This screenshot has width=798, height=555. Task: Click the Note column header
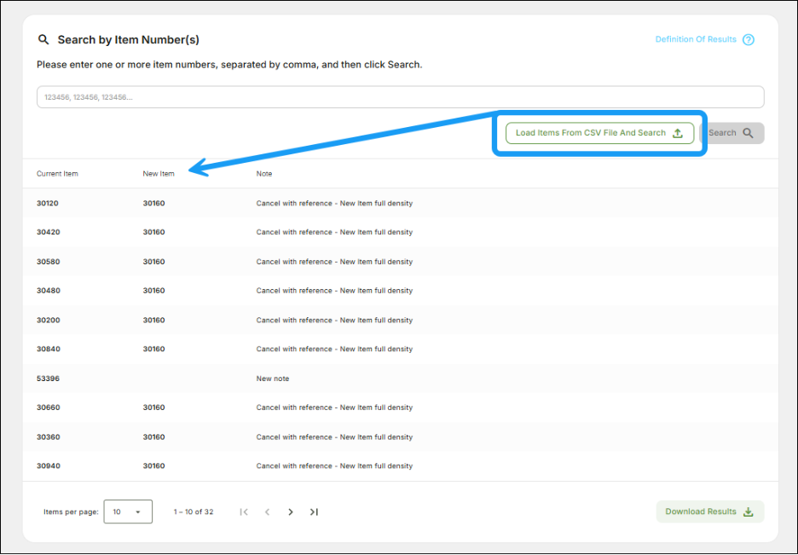[x=264, y=174]
